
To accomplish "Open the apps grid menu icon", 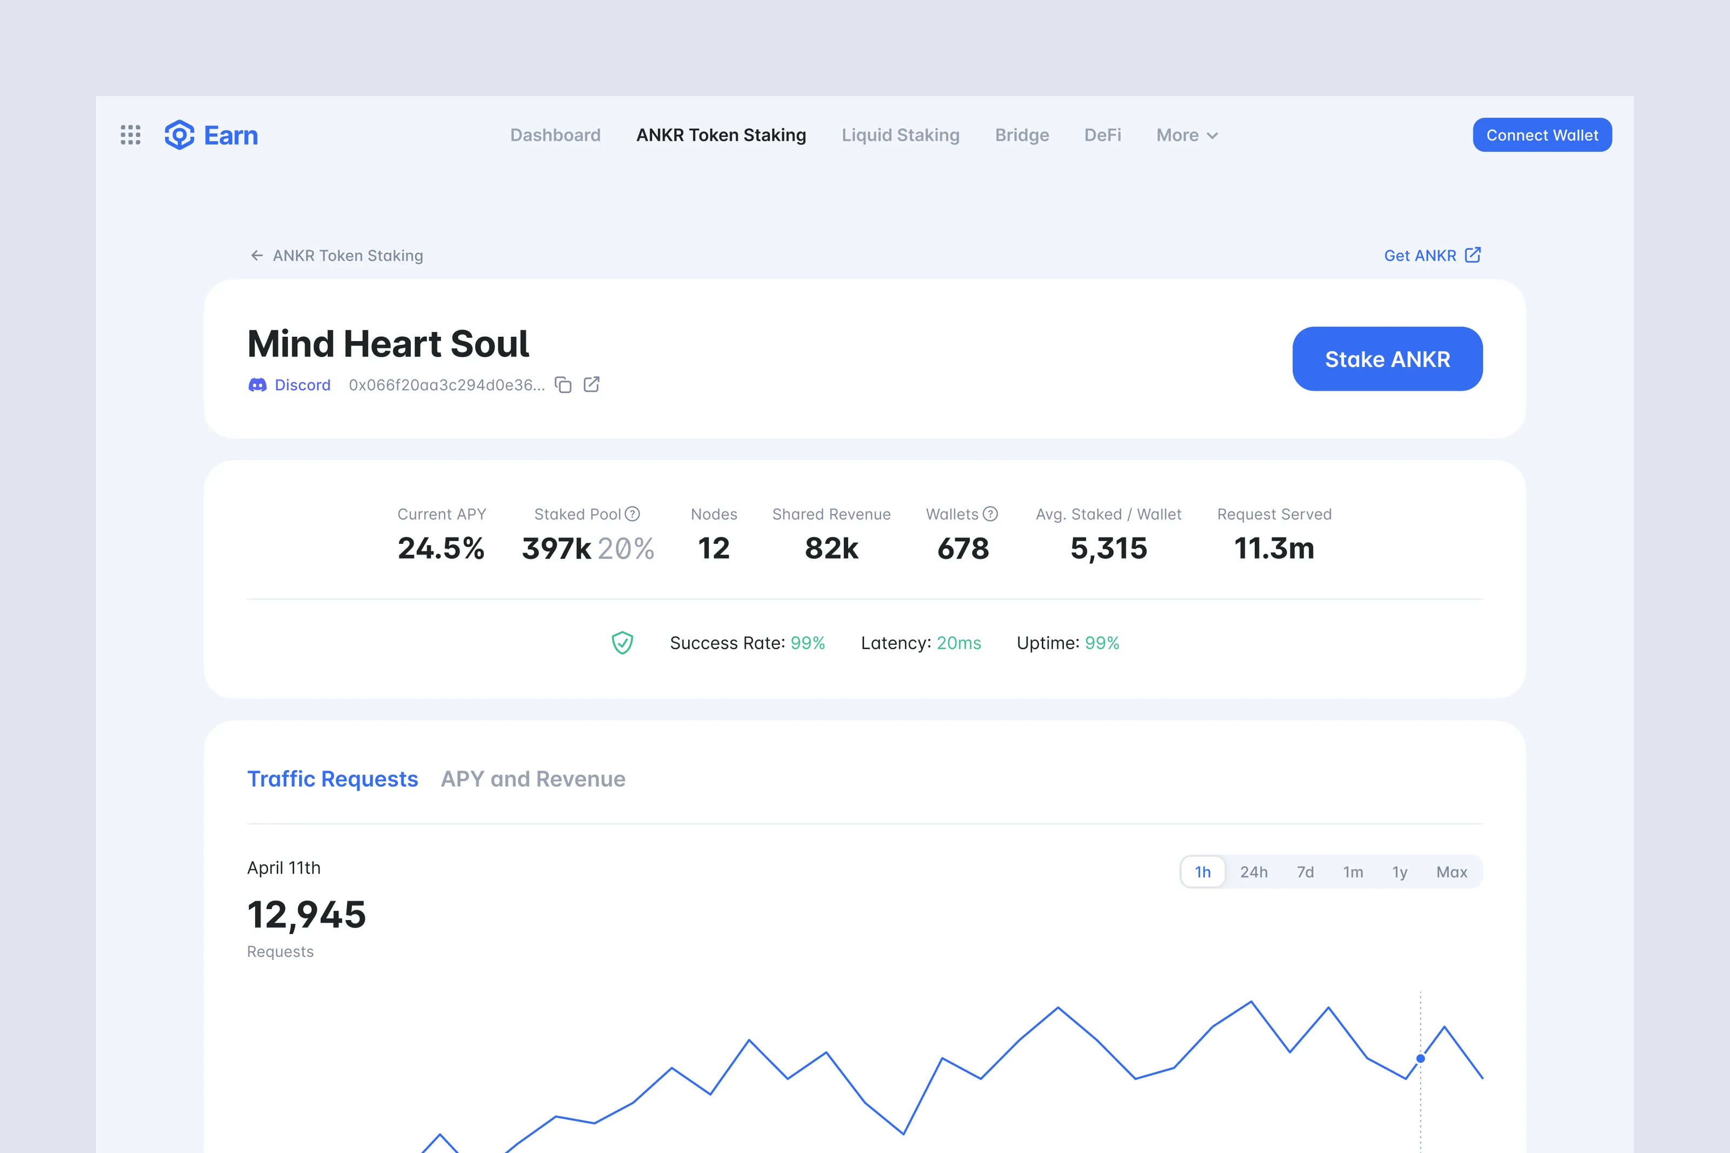I will pos(130,135).
